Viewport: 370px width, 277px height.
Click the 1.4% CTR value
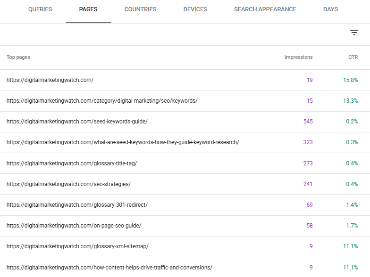point(352,205)
